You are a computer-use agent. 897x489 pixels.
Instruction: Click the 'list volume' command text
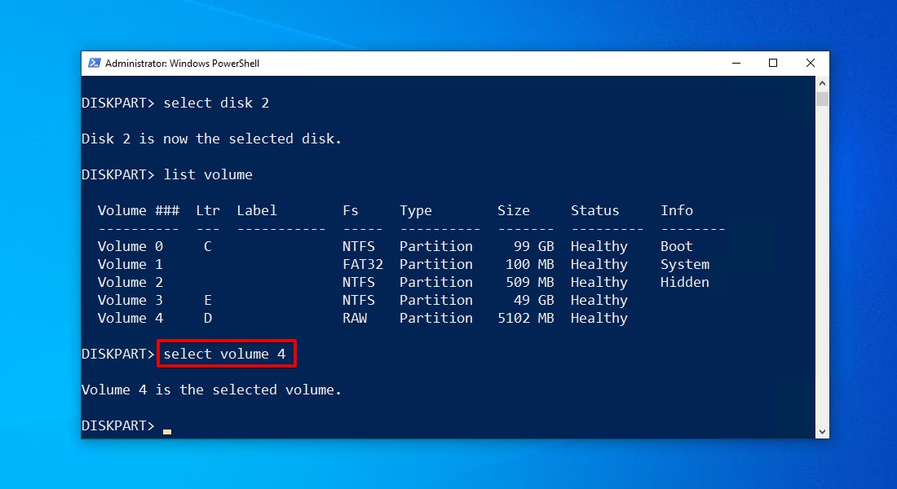[208, 174]
